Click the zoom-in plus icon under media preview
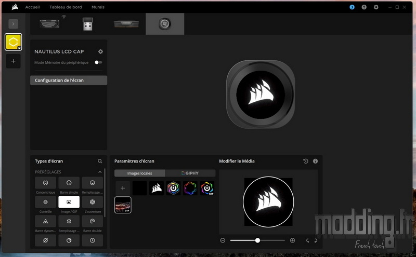This screenshot has height=257, width=416. pos(292,240)
